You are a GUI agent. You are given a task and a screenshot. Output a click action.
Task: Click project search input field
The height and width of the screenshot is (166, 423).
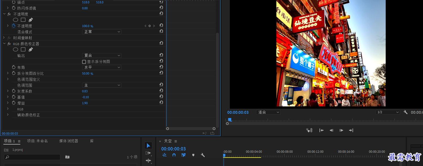click(x=32, y=157)
